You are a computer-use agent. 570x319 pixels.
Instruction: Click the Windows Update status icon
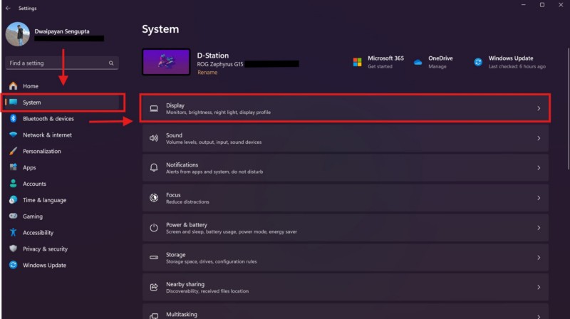click(x=478, y=62)
